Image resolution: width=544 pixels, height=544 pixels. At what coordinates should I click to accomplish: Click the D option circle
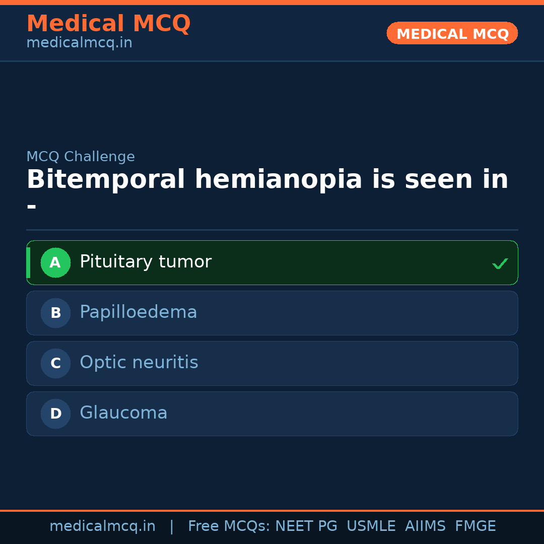click(x=55, y=414)
